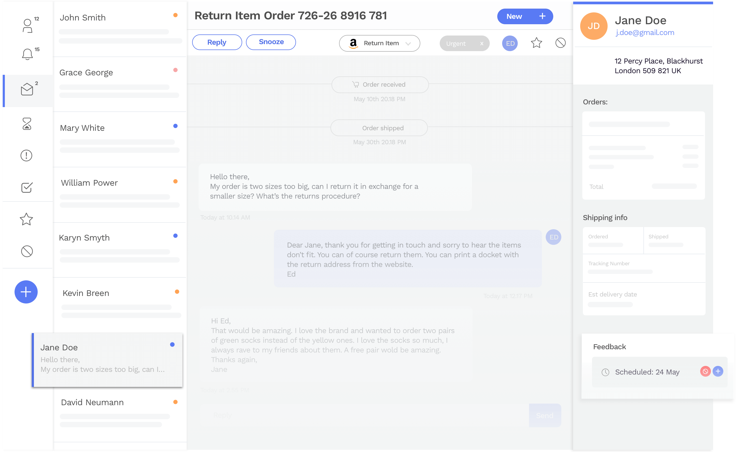This screenshot has height=452, width=740.
Task: Toggle Karyn Smyth's blue status dot
Action: pos(175,236)
